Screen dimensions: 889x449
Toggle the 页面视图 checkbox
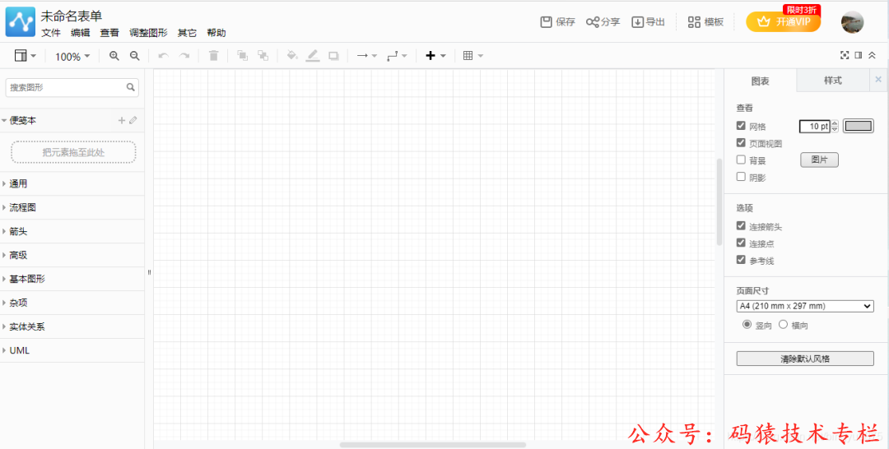click(x=741, y=143)
